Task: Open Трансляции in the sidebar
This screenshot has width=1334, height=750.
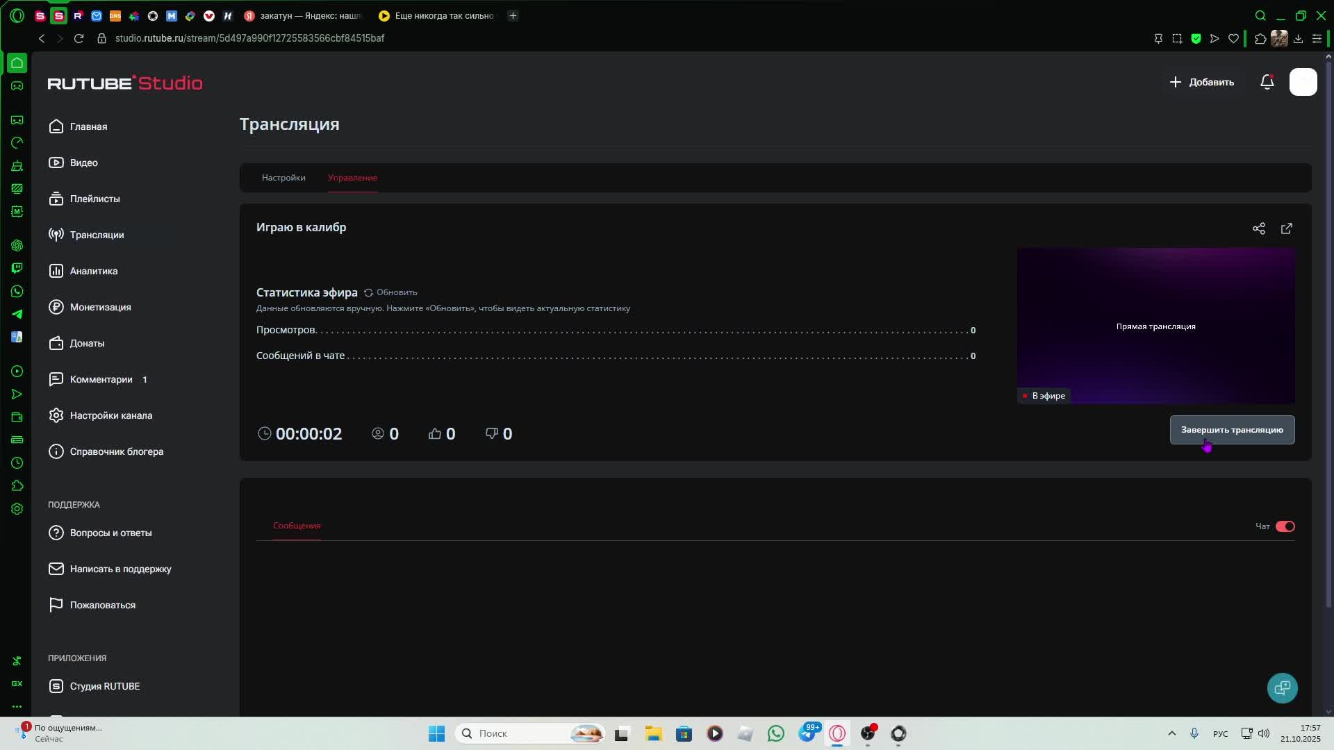Action: tap(97, 235)
